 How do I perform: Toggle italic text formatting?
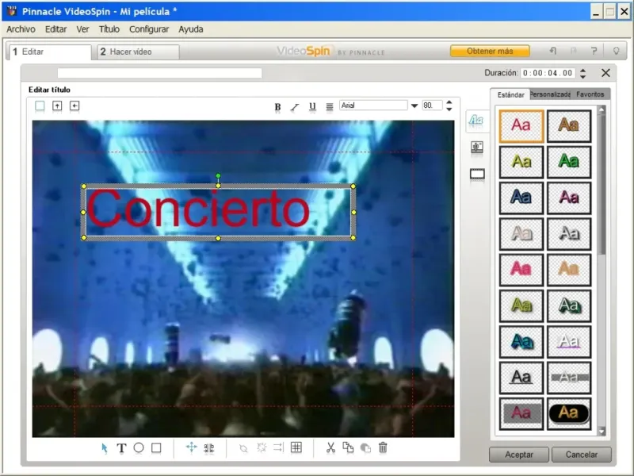(x=295, y=106)
